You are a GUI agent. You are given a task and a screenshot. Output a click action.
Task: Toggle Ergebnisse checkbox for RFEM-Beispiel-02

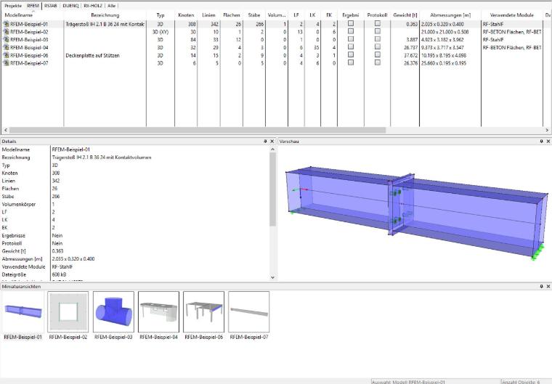click(x=351, y=31)
